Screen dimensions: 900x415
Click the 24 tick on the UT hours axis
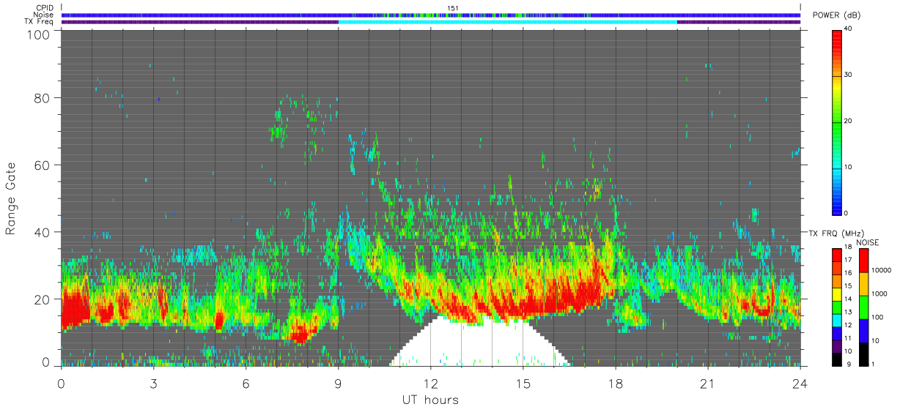800,383
